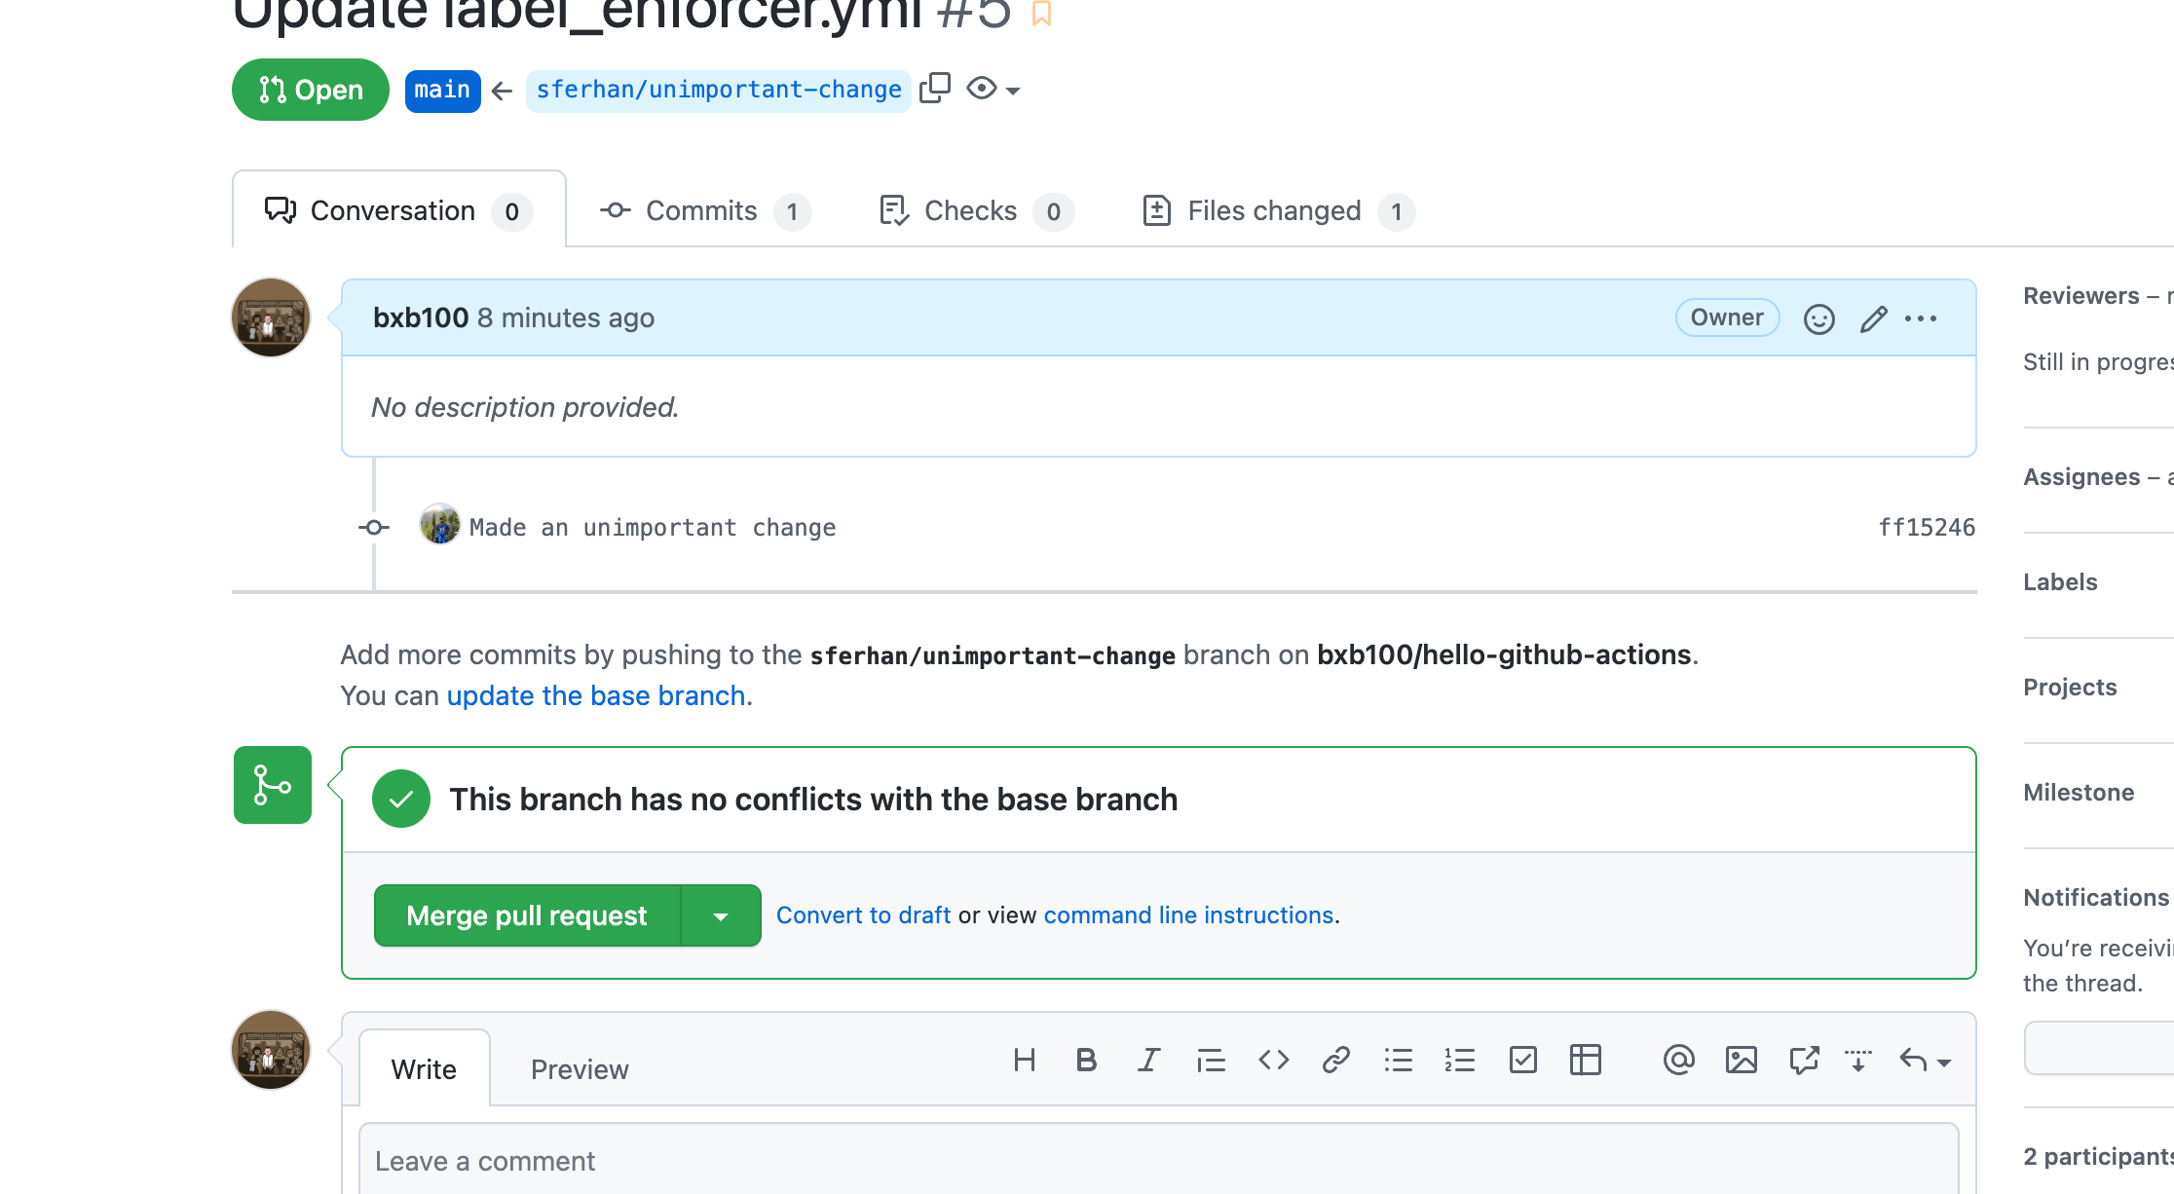Click the overflow three-dots menu icon
Image resolution: width=2174 pixels, height=1194 pixels.
[x=1923, y=317]
